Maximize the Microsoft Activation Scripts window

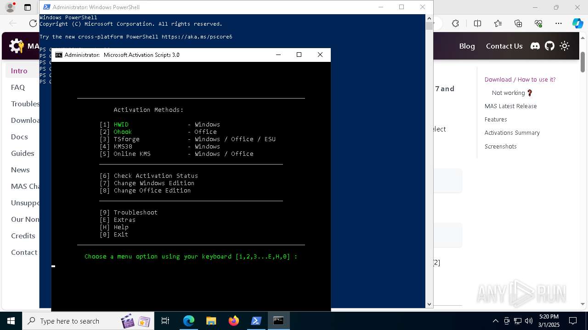pos(299,55)
